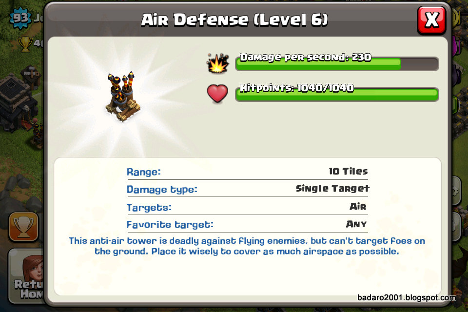Tap the gold trophy count icon
This screenshot has width=468, height=312.
tap(25, 44)
